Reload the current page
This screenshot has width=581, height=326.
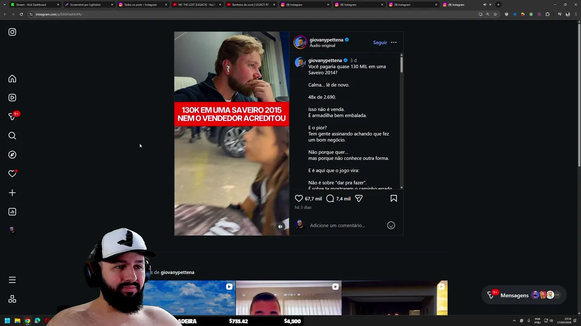click(21, 14)
